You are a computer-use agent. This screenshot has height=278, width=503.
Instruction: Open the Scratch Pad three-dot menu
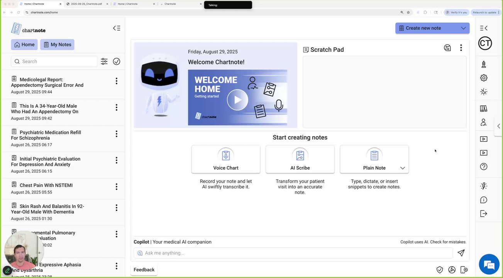(x=461, y=48)
